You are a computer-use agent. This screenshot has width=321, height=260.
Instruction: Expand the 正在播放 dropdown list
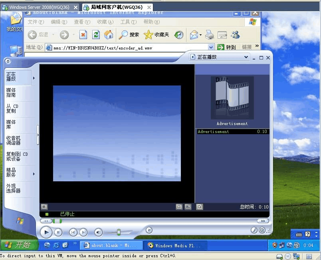246,57
